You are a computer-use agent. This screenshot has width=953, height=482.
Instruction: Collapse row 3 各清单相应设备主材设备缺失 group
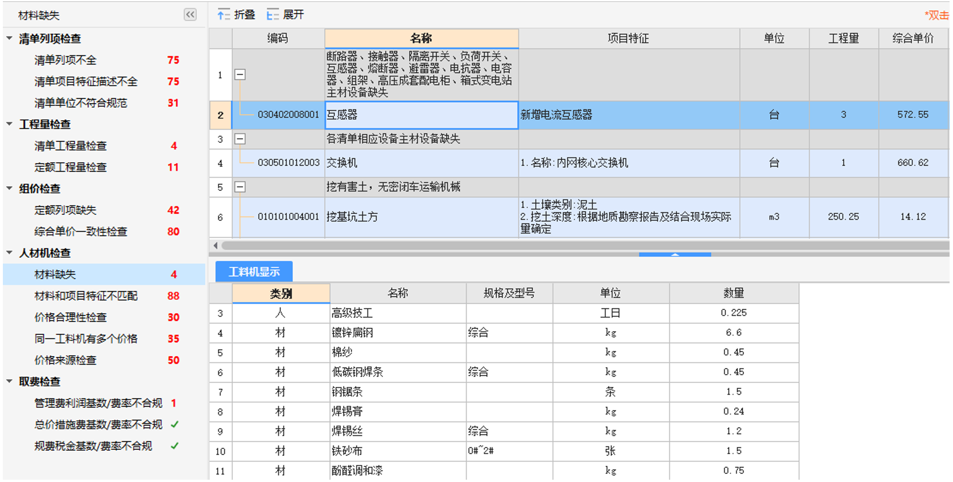pyautogui.click(x=240, y=139)
